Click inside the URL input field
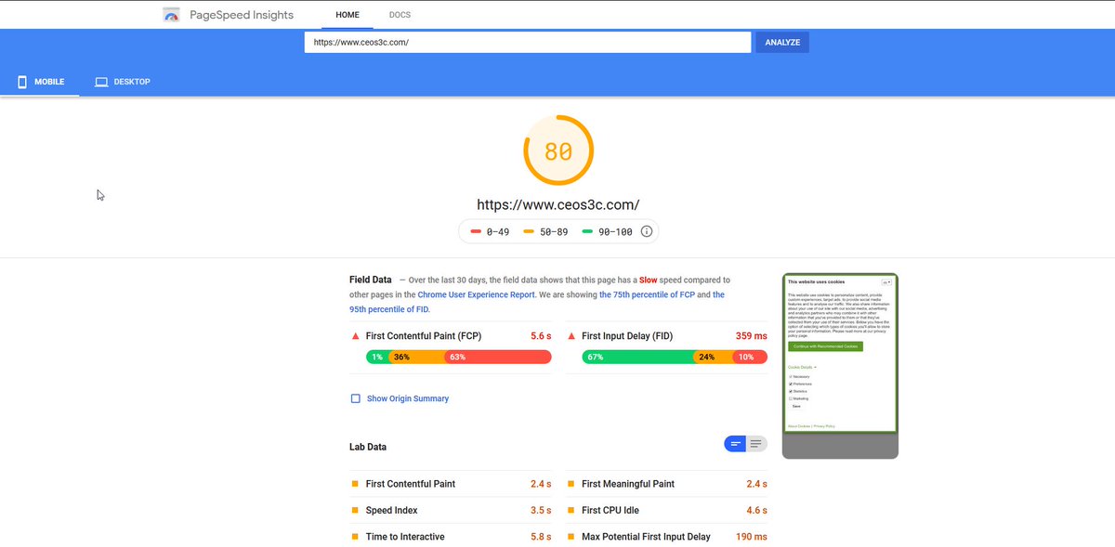The image size is (1115, 547). point(527,42)
